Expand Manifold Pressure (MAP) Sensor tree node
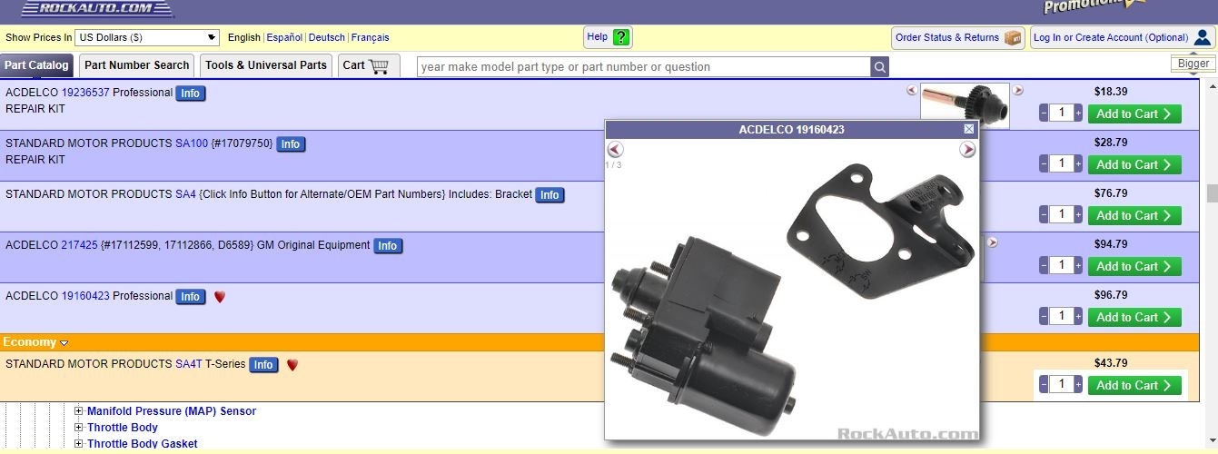Viewport: 1218px width, 454px height. [79, 411]
